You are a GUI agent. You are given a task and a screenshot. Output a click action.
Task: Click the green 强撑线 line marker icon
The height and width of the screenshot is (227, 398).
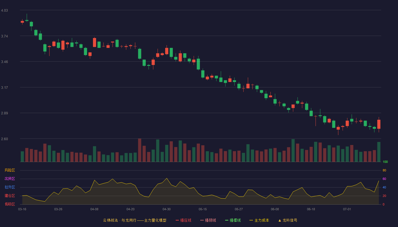coord(227,220)
